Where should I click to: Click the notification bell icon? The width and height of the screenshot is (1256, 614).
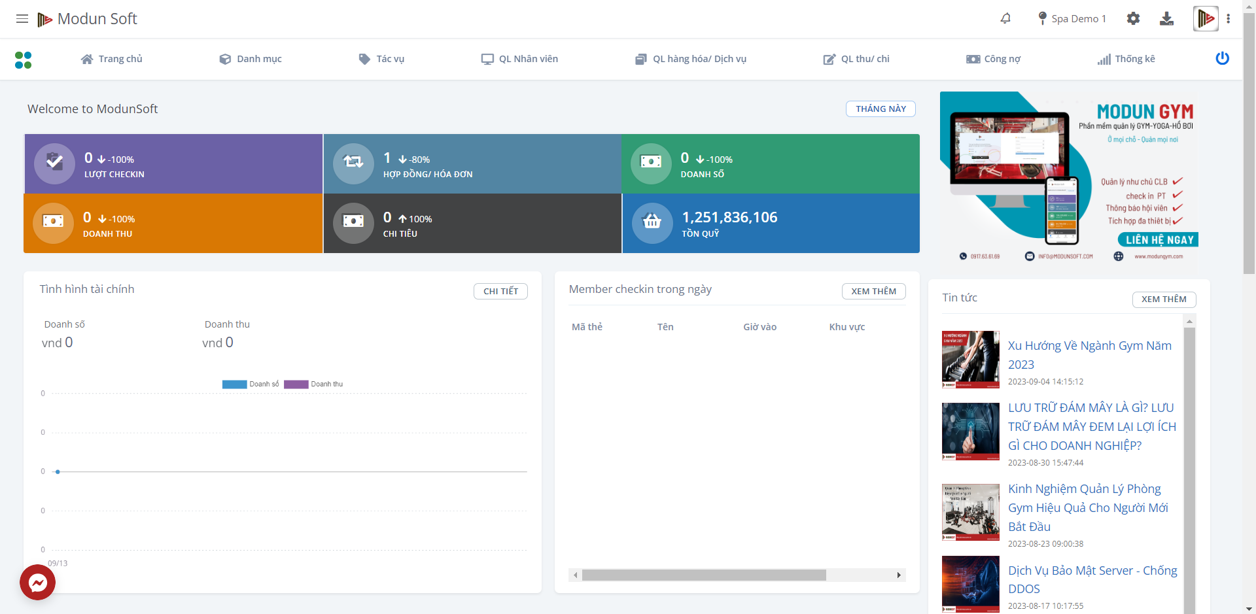tap(1005, 19)
